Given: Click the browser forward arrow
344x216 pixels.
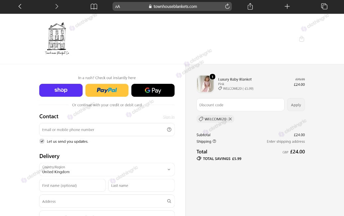Looking at the screenshot, I should click(x=57, y=6).
